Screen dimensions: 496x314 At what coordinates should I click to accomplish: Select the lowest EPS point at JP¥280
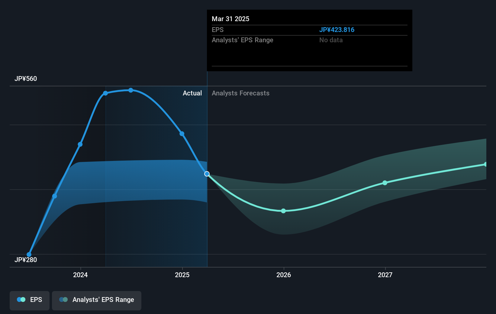pyautogui.click(x=29, y=255)
